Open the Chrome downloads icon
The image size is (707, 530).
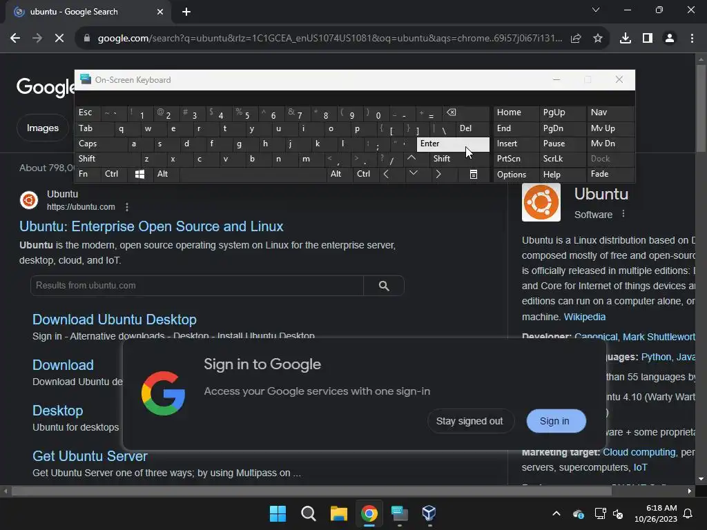(x=626, y=39)
